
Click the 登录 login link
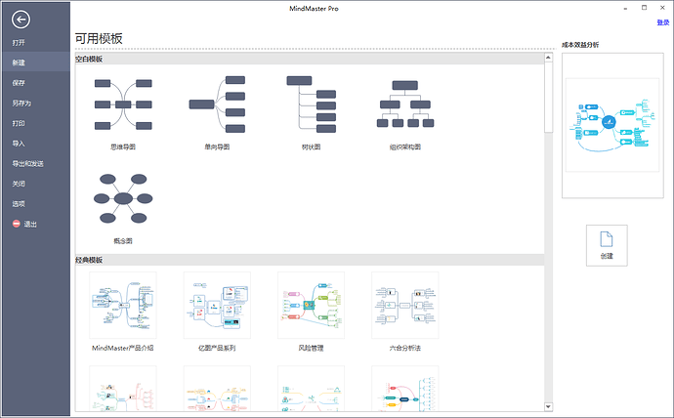coord(663,22)
